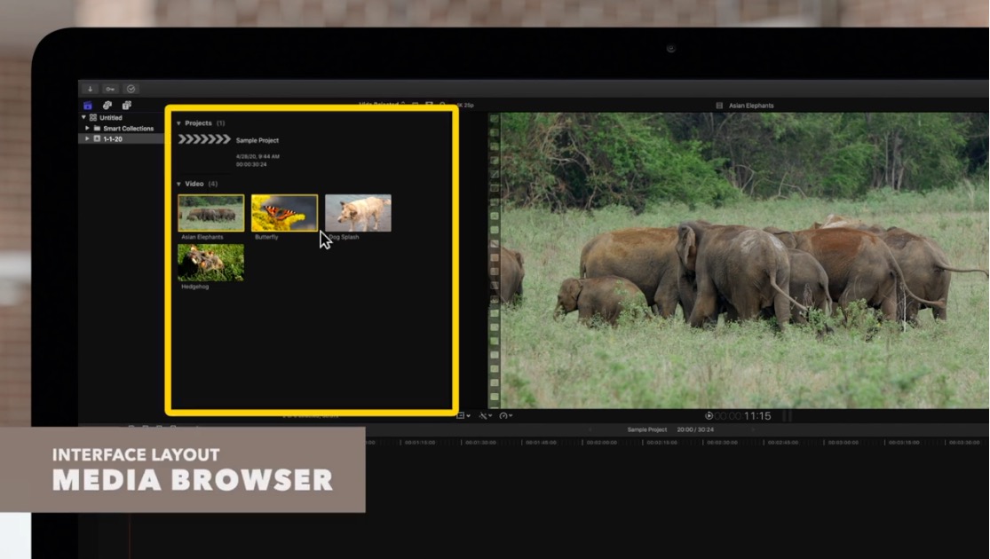This screenshot has height=559, width=990.
Task: Collapse the Projects section
Action: tap(178, 123)
